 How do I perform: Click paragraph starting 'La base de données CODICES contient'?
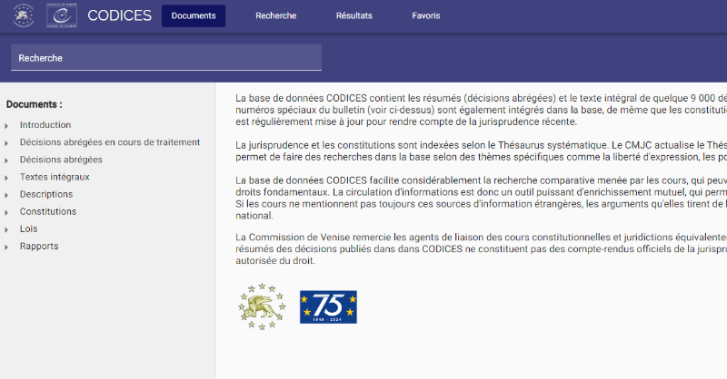[x=481, y=110]
